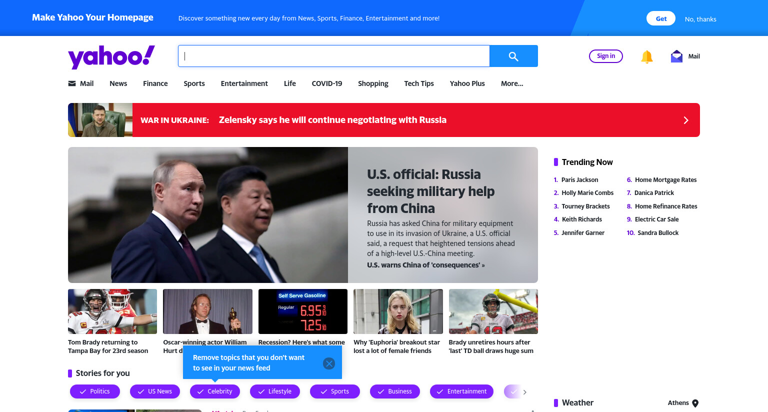Go to Sports in navigation bar
The width and height of the screenshot is (768, 412).
click(x=194, y=83)
